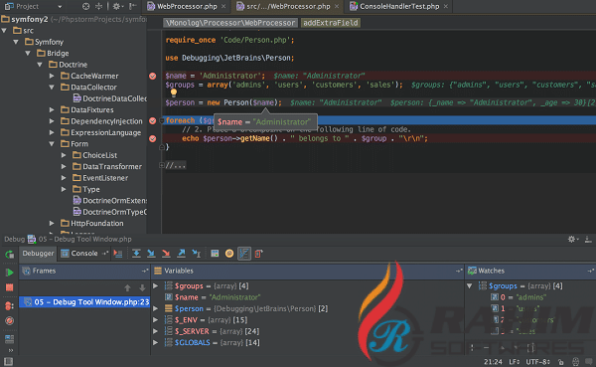Open the ConsoleHandlerTest.php editor tab
596x367 pixels.
point(399,7)
